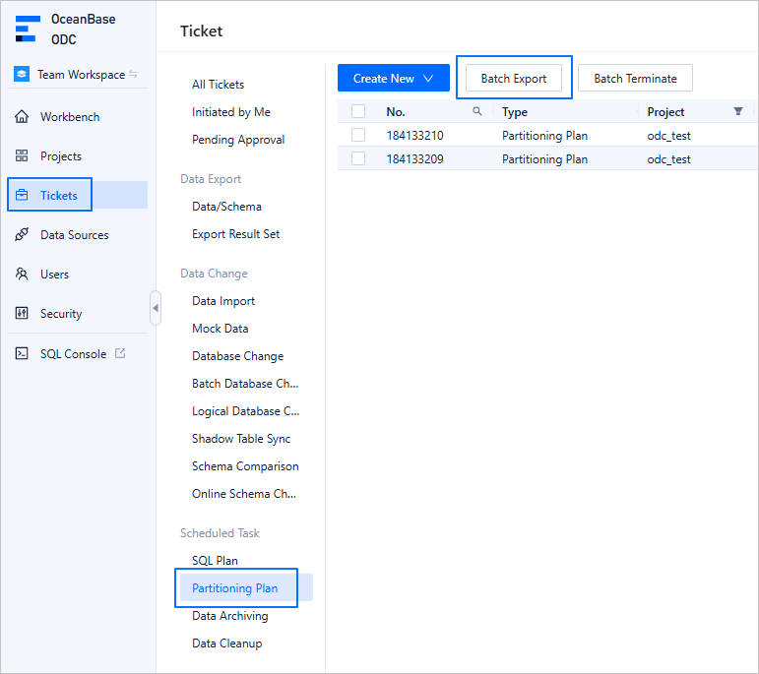
Task: Open the Schema Comparison ticket category
Action: [245, 466]
